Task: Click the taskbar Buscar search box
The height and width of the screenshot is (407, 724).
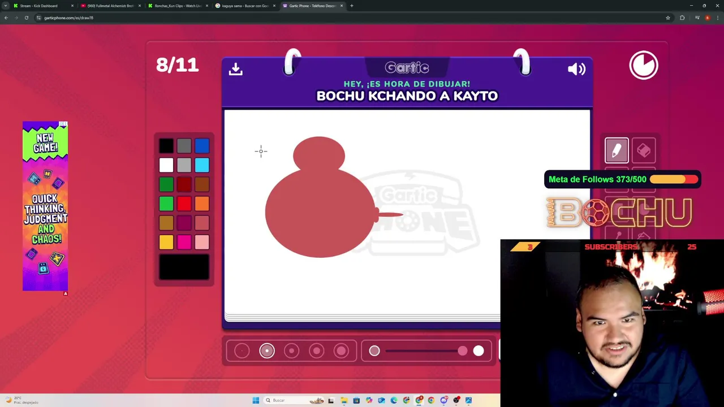Action: click(x=294, y=400)
